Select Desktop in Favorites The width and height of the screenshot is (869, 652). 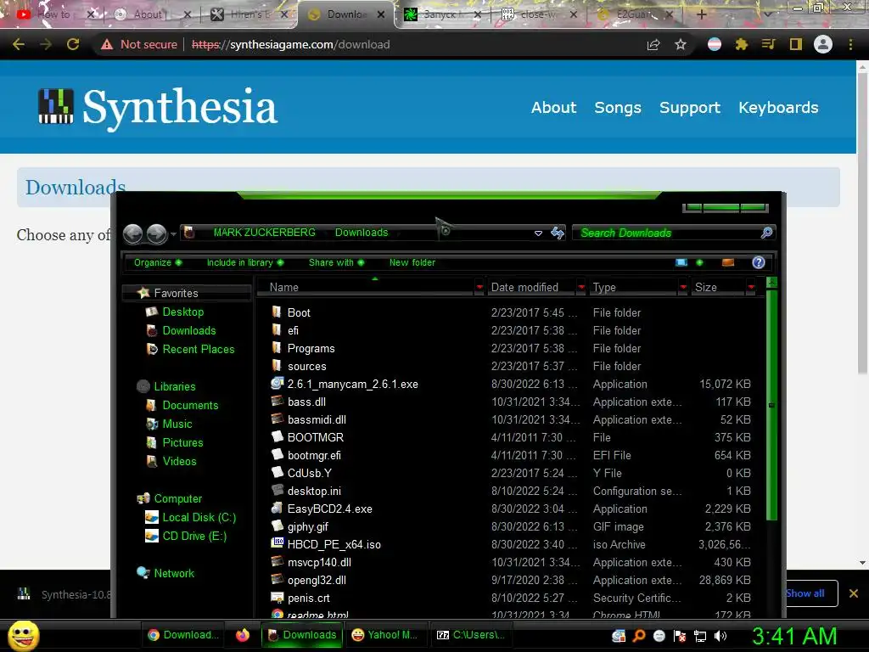click(183, 312)
